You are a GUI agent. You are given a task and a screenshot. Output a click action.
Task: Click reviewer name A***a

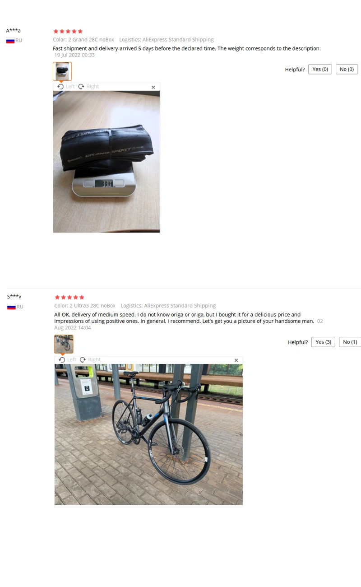tap(13, 31)
